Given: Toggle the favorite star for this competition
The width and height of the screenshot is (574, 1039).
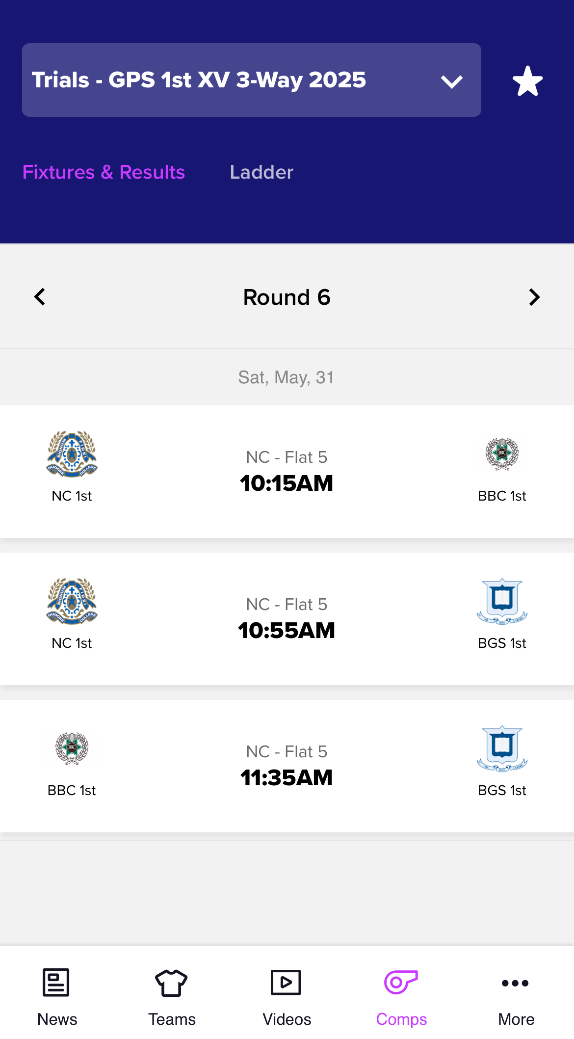Looking at the screenshot, I should (x=527, y=81).
